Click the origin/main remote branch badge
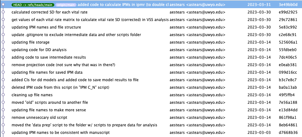Image resolution: width=302 pixels, height=137 pixels. coord(66,5)
